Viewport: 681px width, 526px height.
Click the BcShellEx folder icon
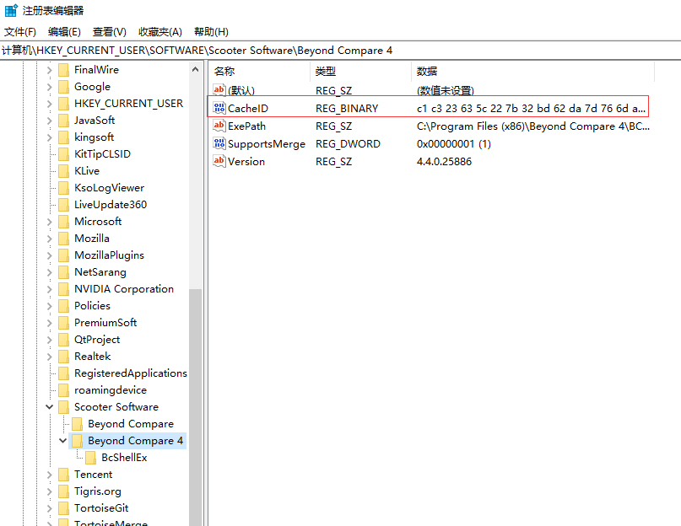click(91, 458)
